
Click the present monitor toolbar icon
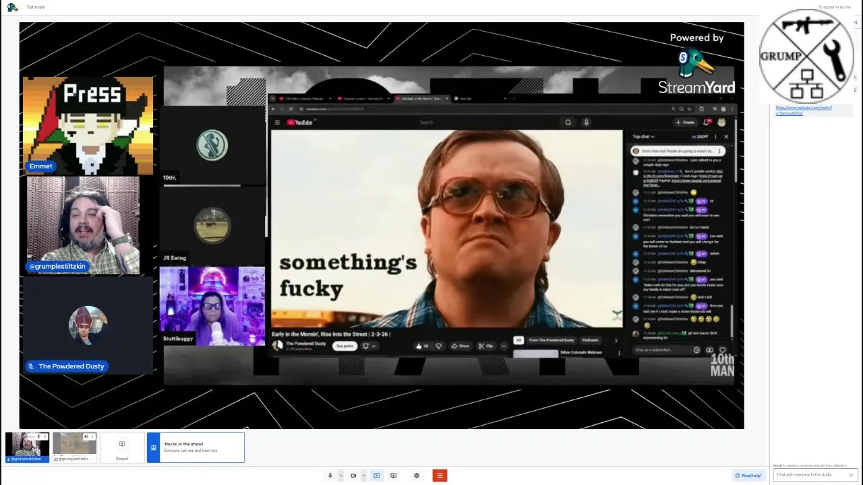click(394, 476)
